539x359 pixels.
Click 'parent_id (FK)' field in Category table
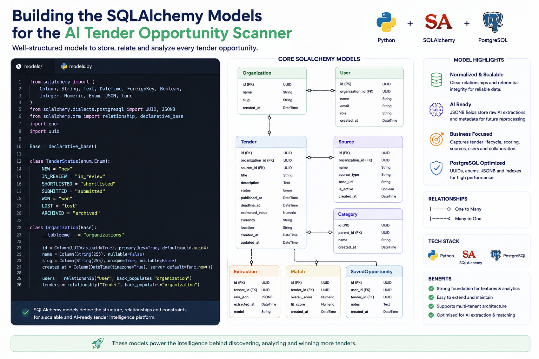click(350, 232)
